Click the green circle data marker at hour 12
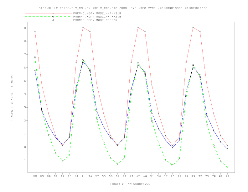This screenshot has height=192, width=248. tap(63, 161)
